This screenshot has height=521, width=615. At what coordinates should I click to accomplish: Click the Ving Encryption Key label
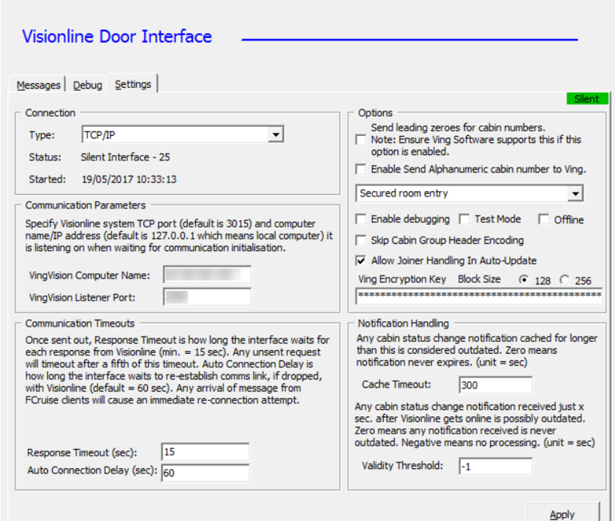click(x=402, y=279)
